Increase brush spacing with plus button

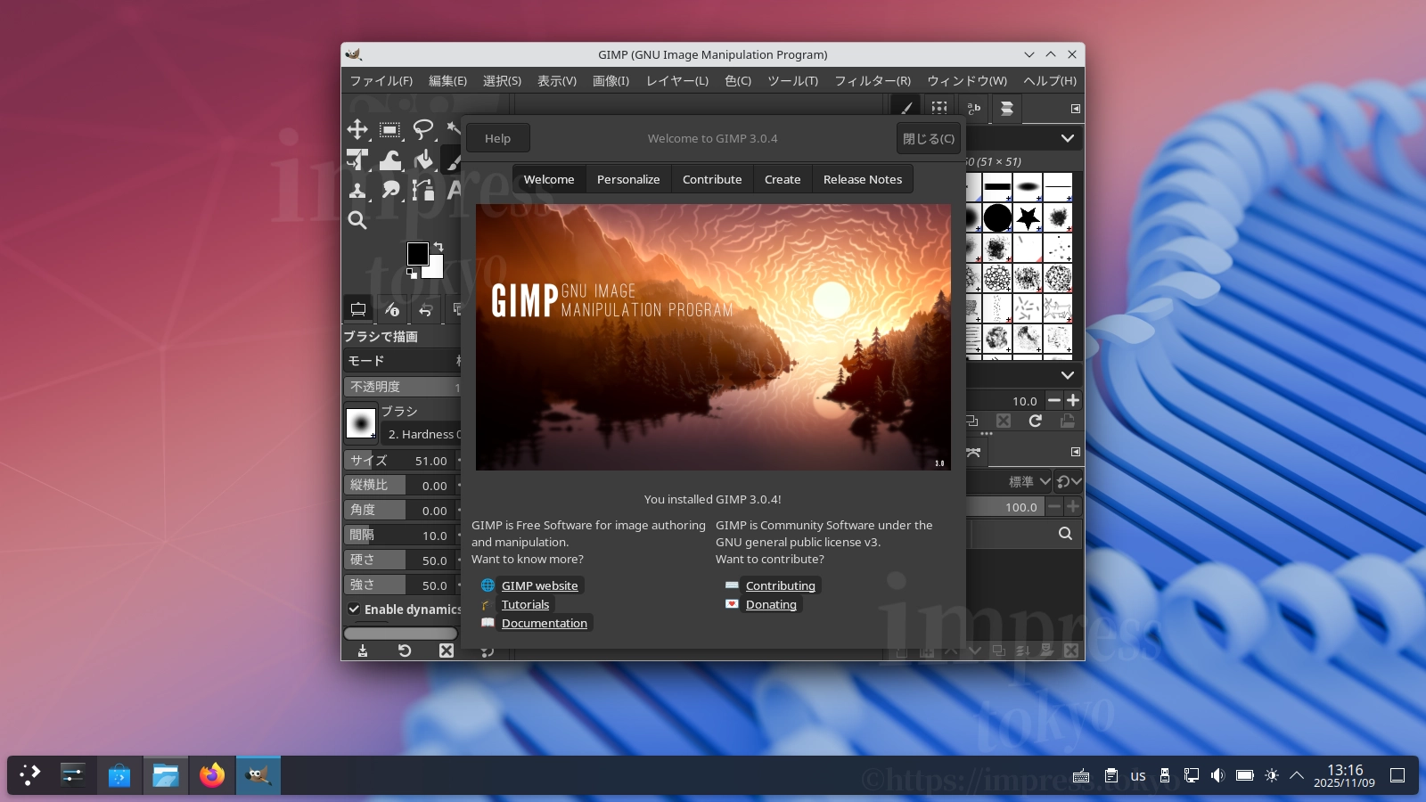click(1073, 401)
